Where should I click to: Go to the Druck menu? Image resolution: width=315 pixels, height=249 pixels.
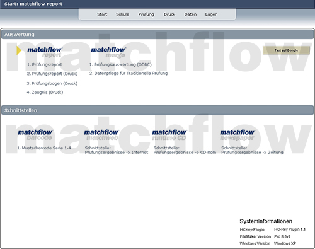[169, 14]
